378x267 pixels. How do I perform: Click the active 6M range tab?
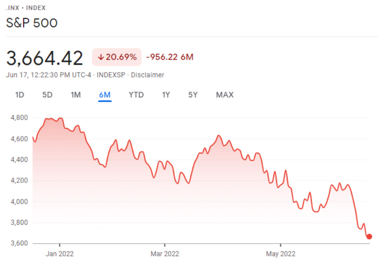[105, 95]
